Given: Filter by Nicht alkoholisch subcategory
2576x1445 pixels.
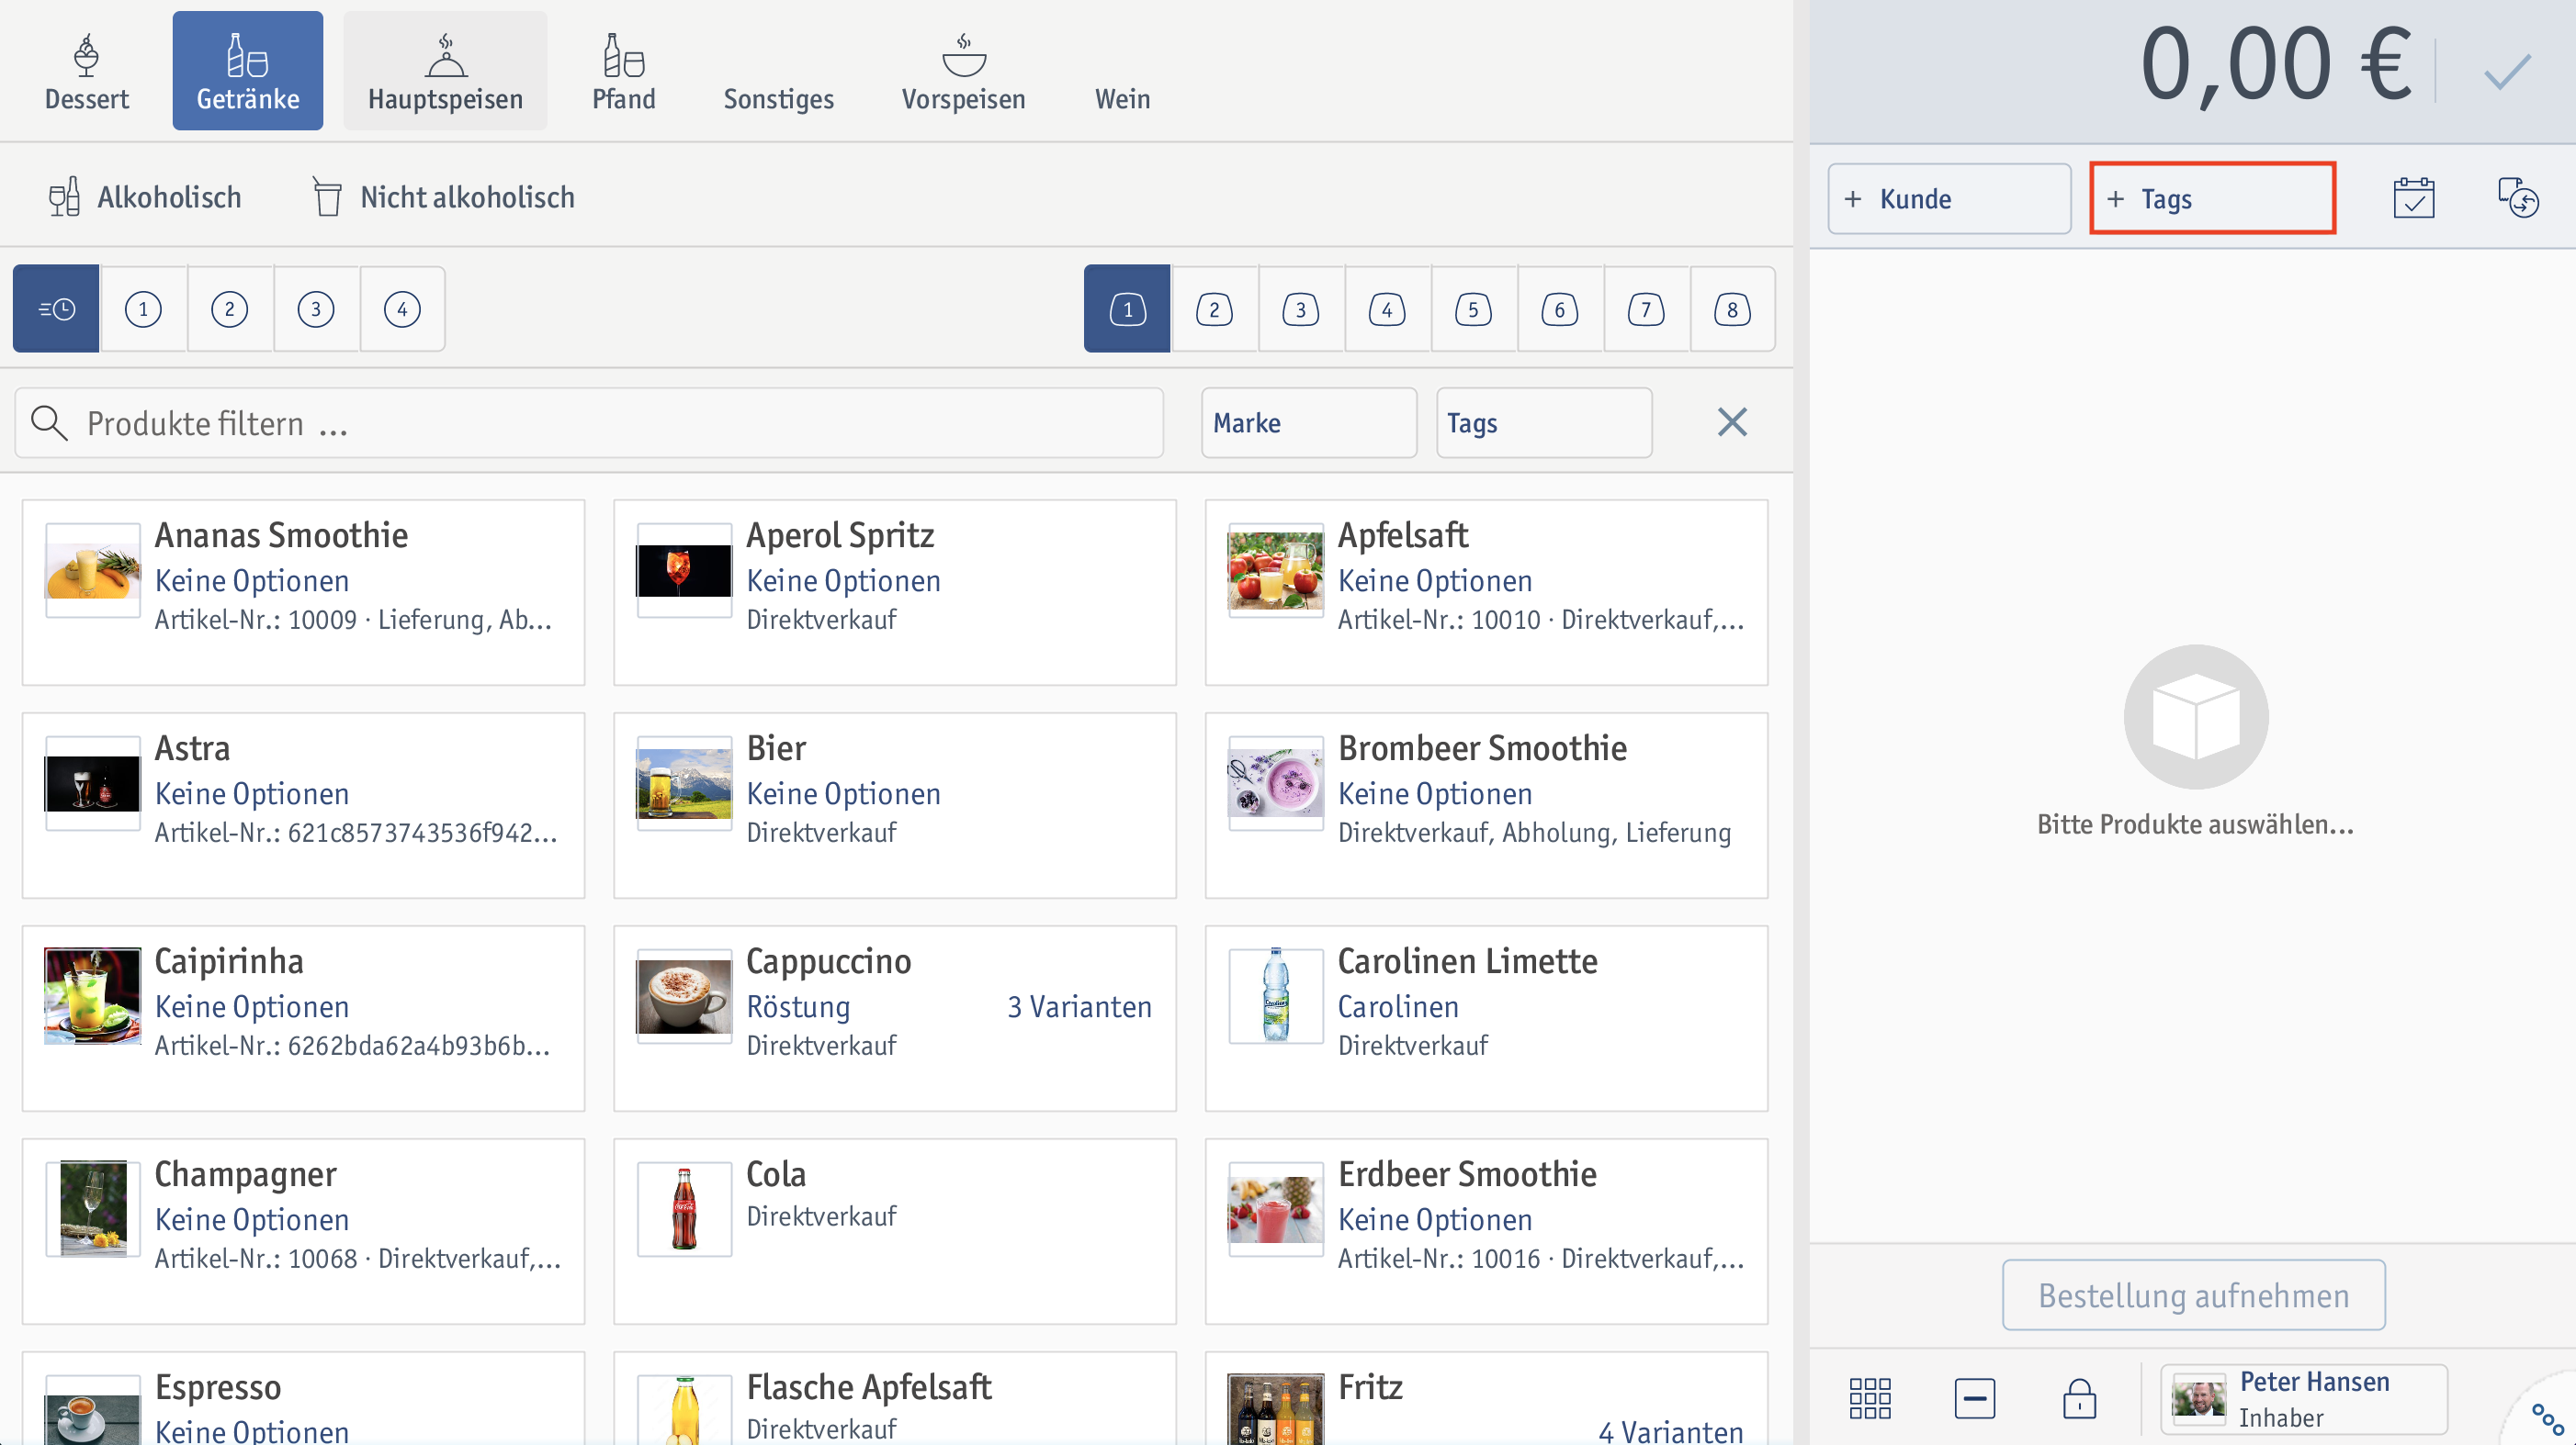Looking at the screenshot, I should [444, 196].
